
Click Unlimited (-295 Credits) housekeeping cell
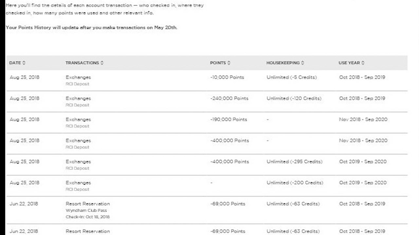tap(294, 162)
